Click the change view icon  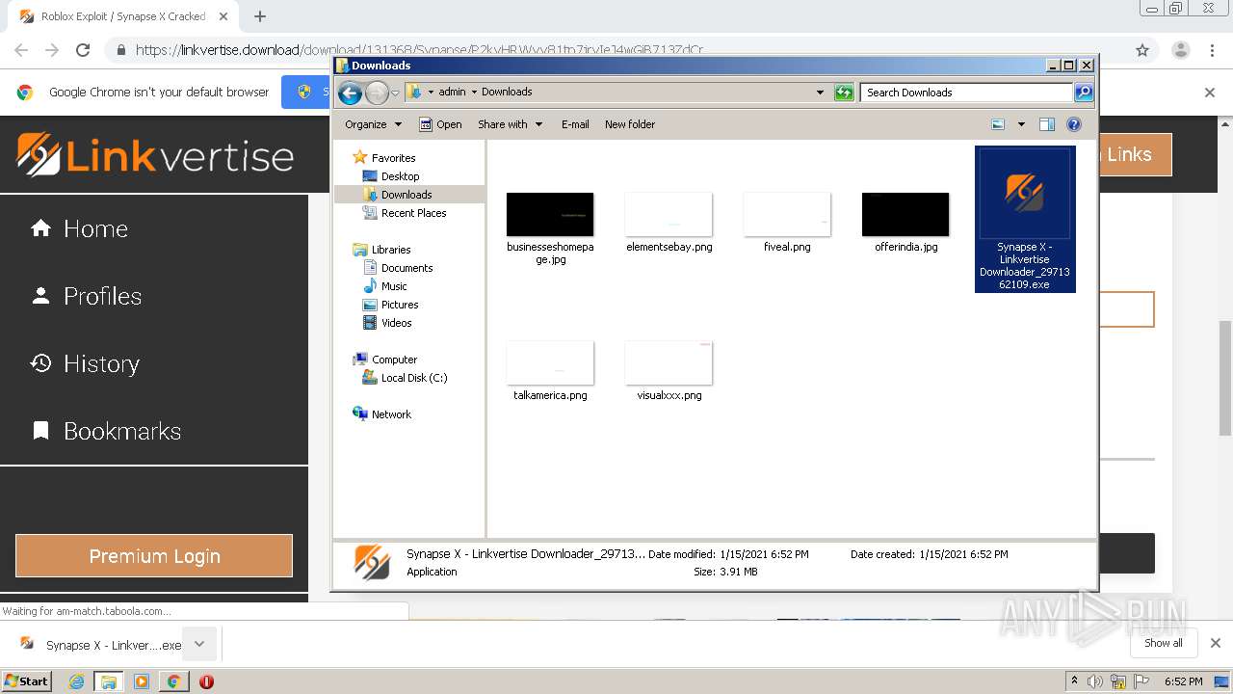pos(998,124)
